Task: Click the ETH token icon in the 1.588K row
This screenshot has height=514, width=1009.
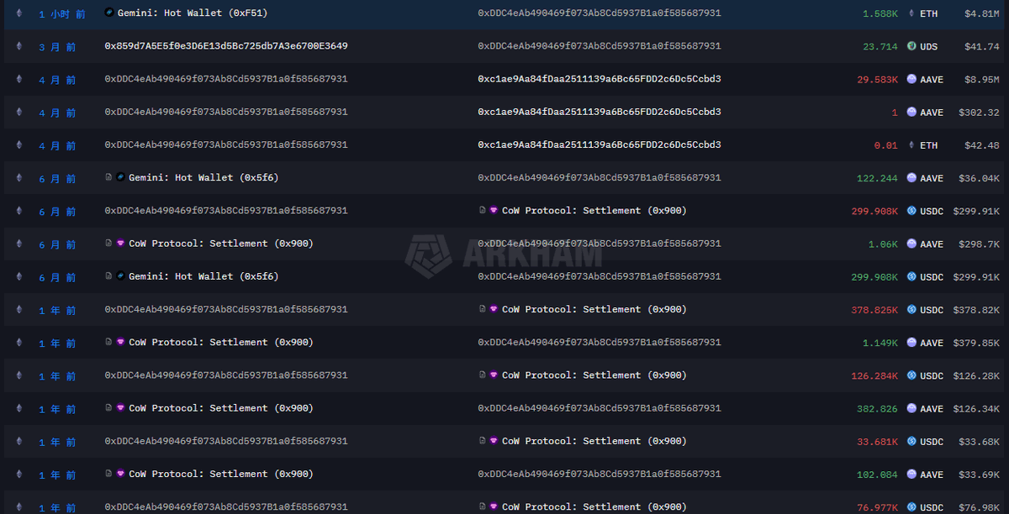Action: point(911,13)
